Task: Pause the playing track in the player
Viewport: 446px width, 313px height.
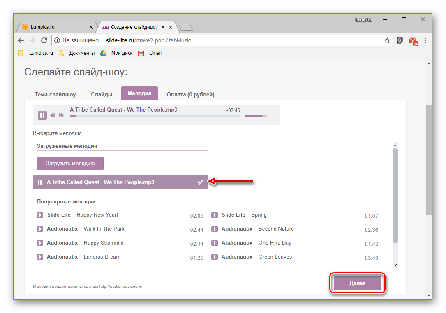Action: point(42,115)
